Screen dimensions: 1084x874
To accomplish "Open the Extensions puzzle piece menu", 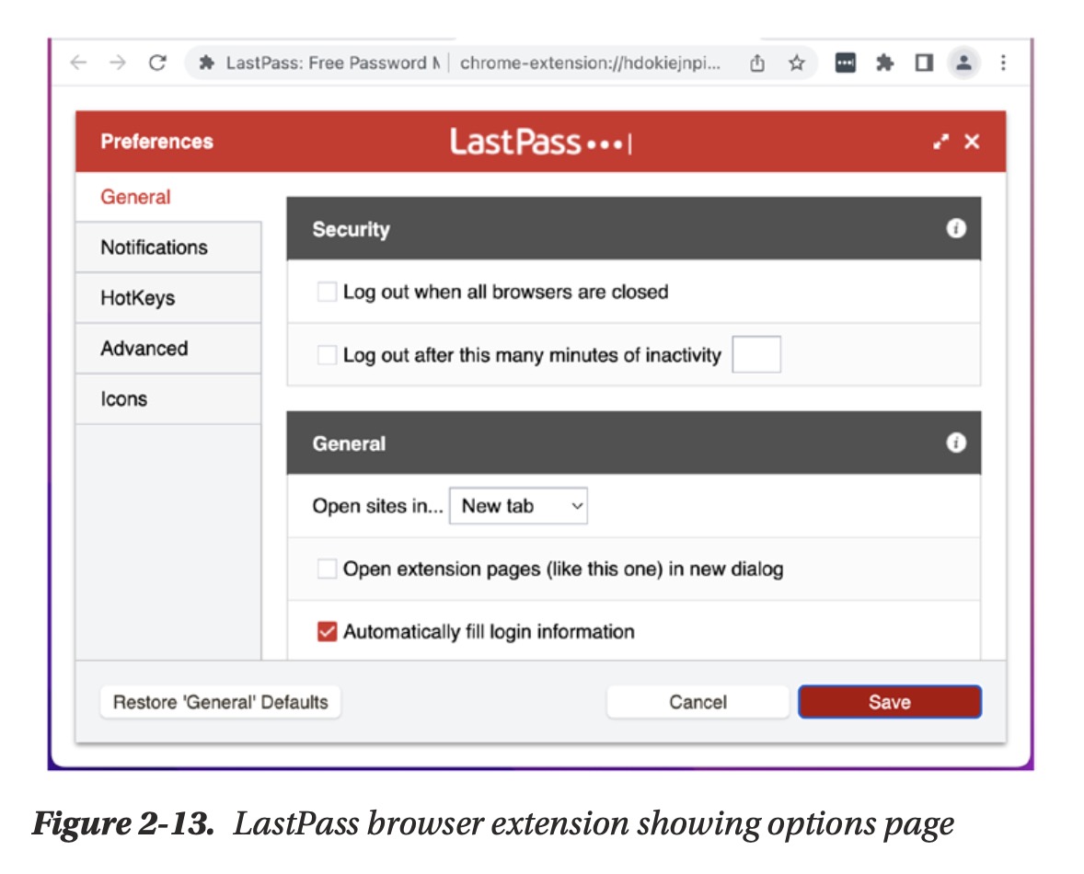I will (884, 63).
